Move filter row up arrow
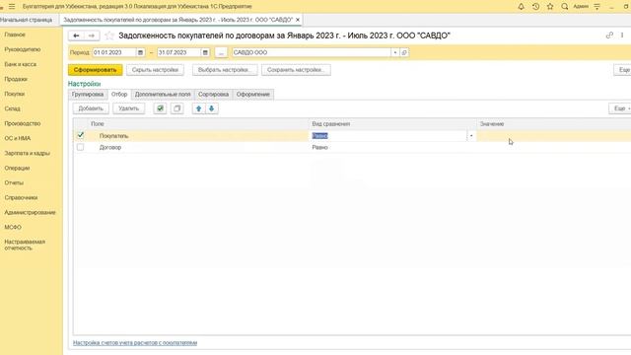Screen dimensions: 631x355 [x=198, y=108]
